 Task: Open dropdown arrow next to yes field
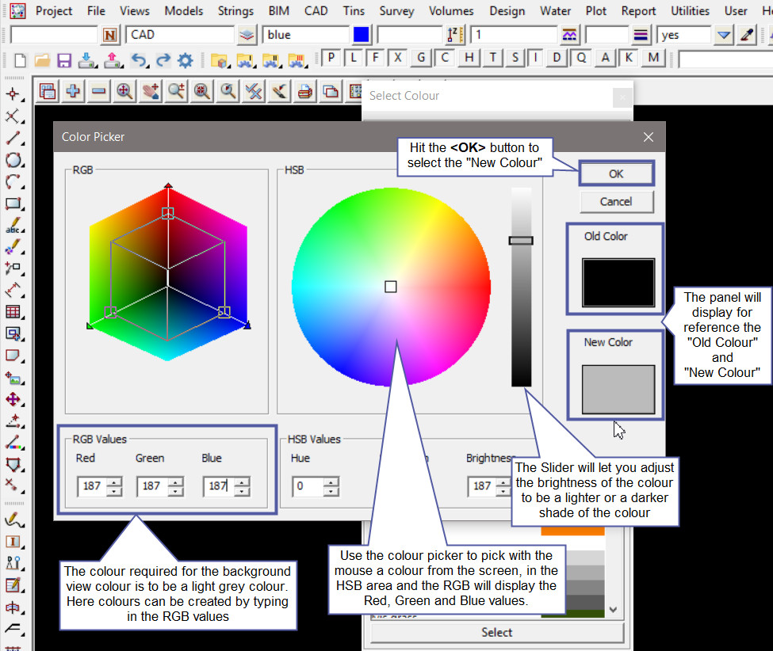(723, 35)
